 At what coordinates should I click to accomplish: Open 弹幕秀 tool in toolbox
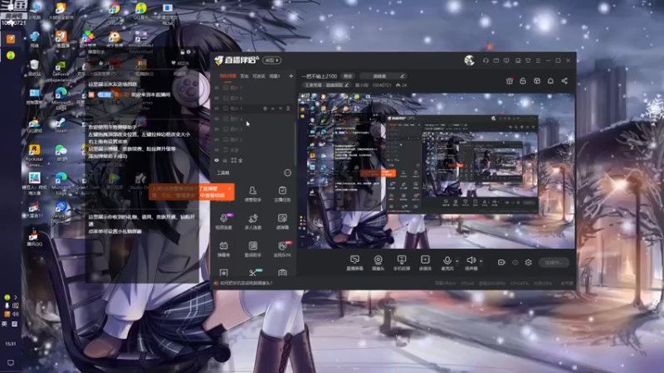(223, 249)
